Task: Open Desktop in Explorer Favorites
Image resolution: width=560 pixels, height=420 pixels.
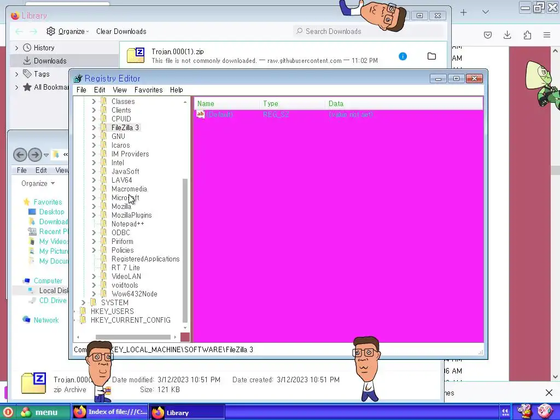Action: click(x=51, y=212)
